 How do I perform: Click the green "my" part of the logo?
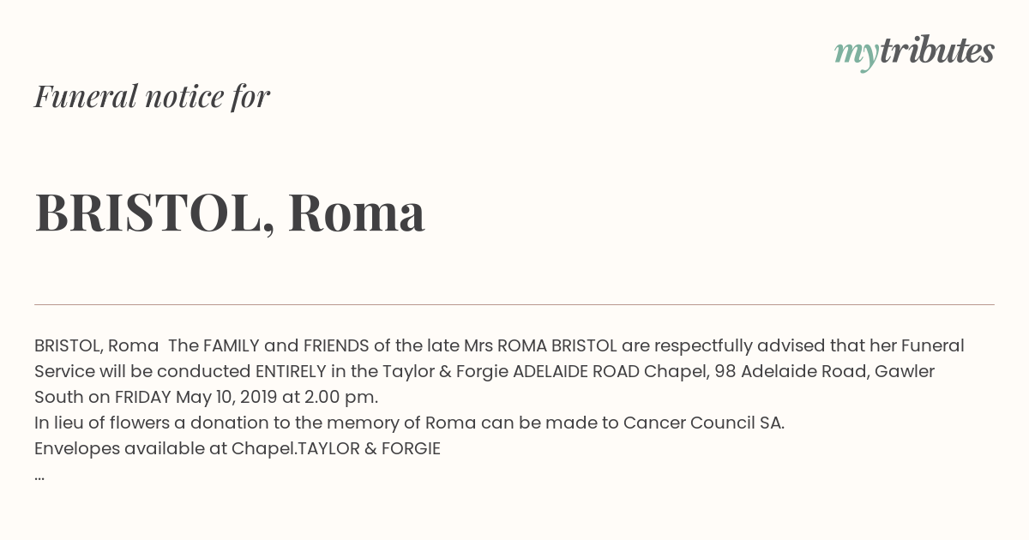pyautogui.click(x=857, y=55)
